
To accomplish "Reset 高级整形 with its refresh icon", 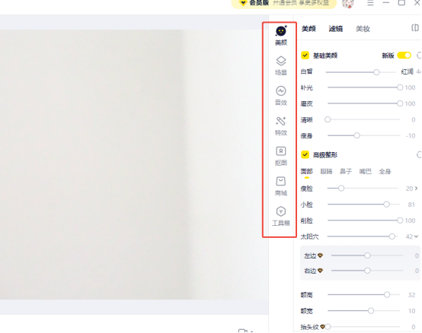I will pos(419,154).
